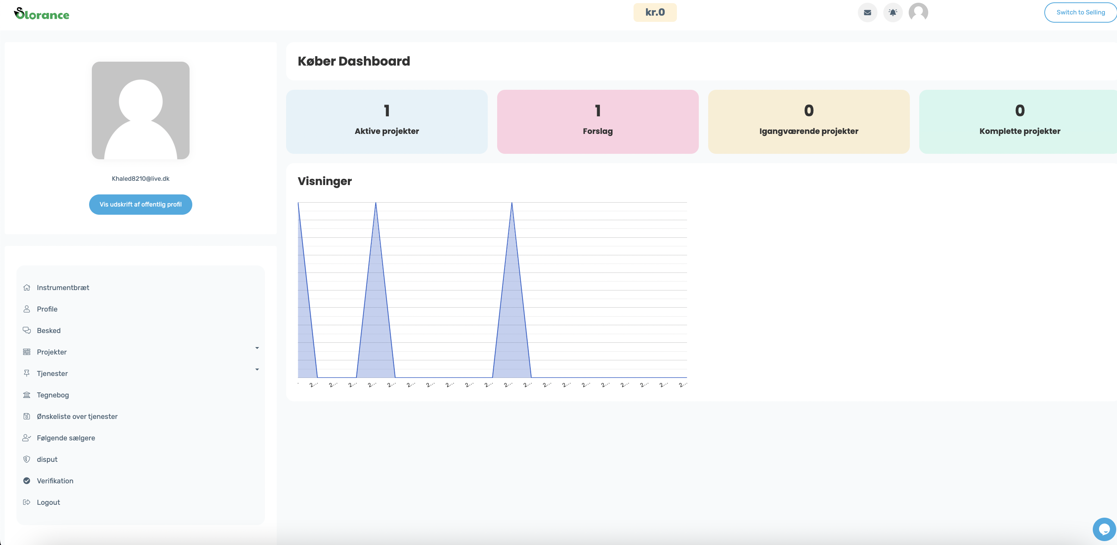Viewport: 1117px width, 545px height.
Task: Open Besked messages menu item
Action: 48,331
